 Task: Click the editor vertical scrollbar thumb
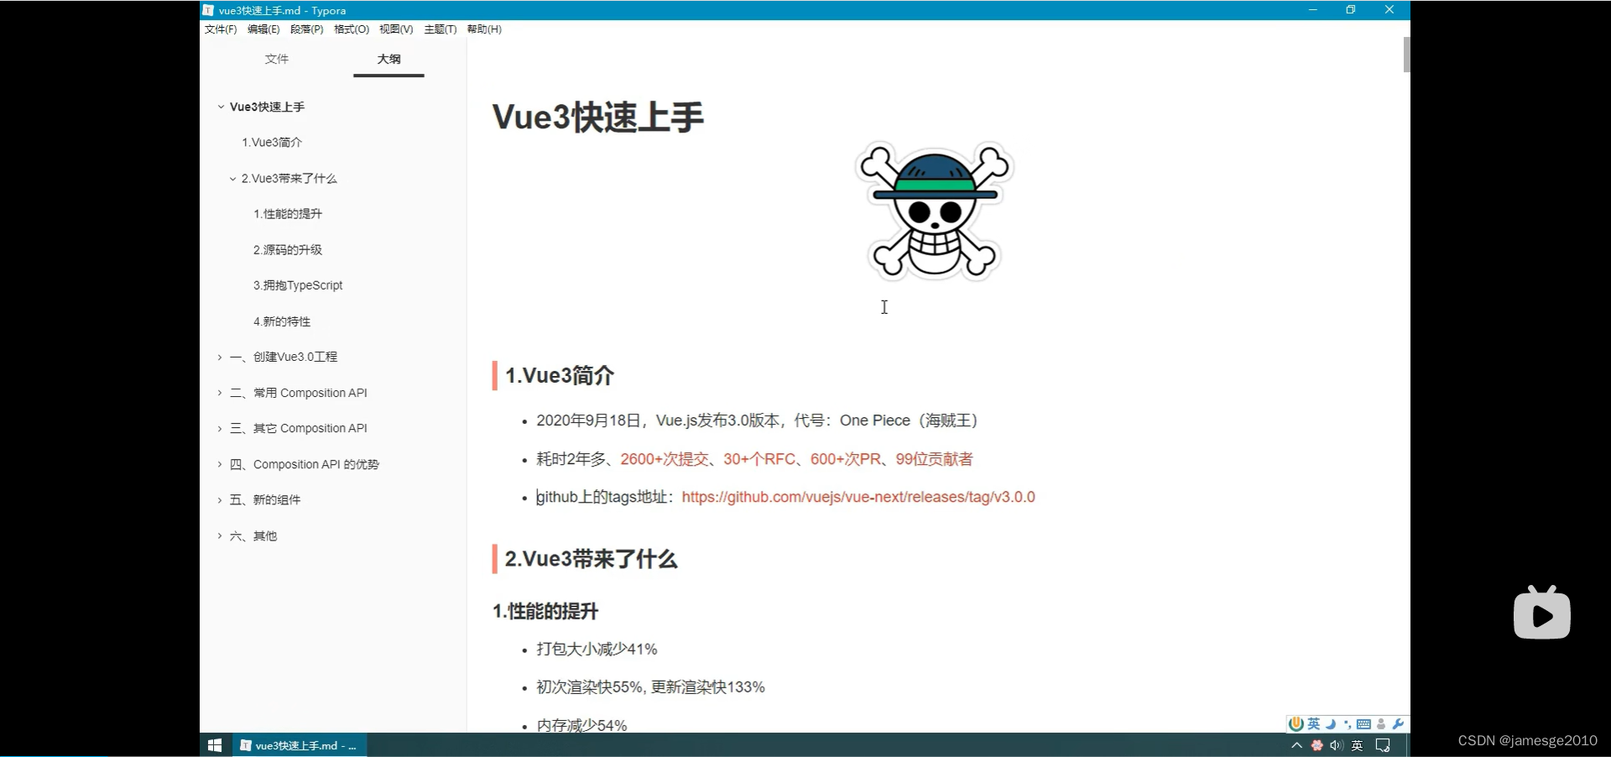click(1406, 55)
